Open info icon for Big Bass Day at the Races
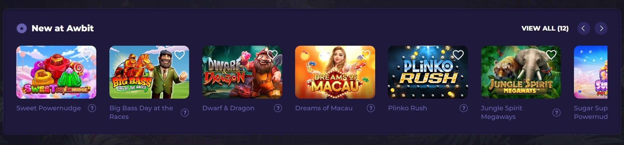Image resolution: width=624 pixels, height=145 pixels. point(185,113)
